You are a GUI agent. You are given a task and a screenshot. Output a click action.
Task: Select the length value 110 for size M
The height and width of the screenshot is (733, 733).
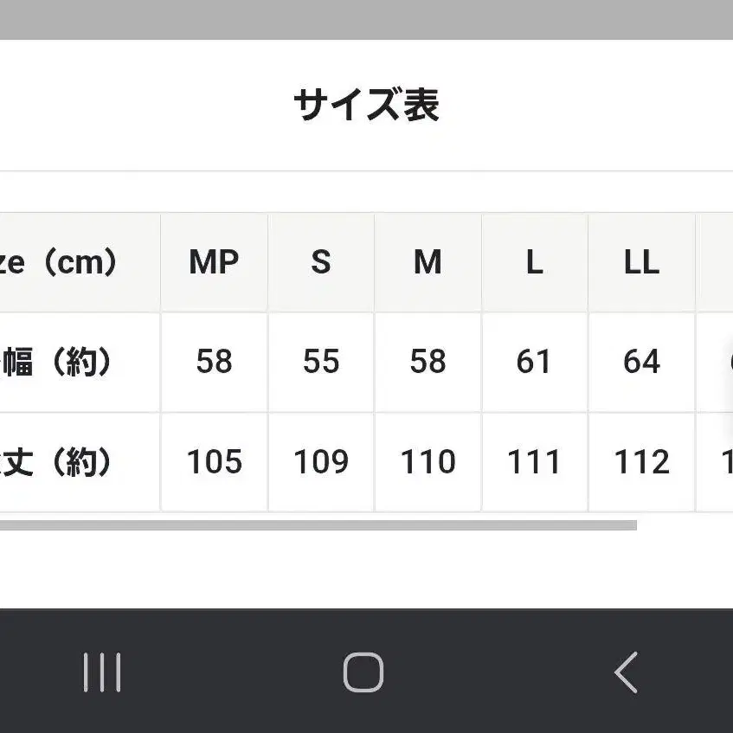(x=428, y=463)
